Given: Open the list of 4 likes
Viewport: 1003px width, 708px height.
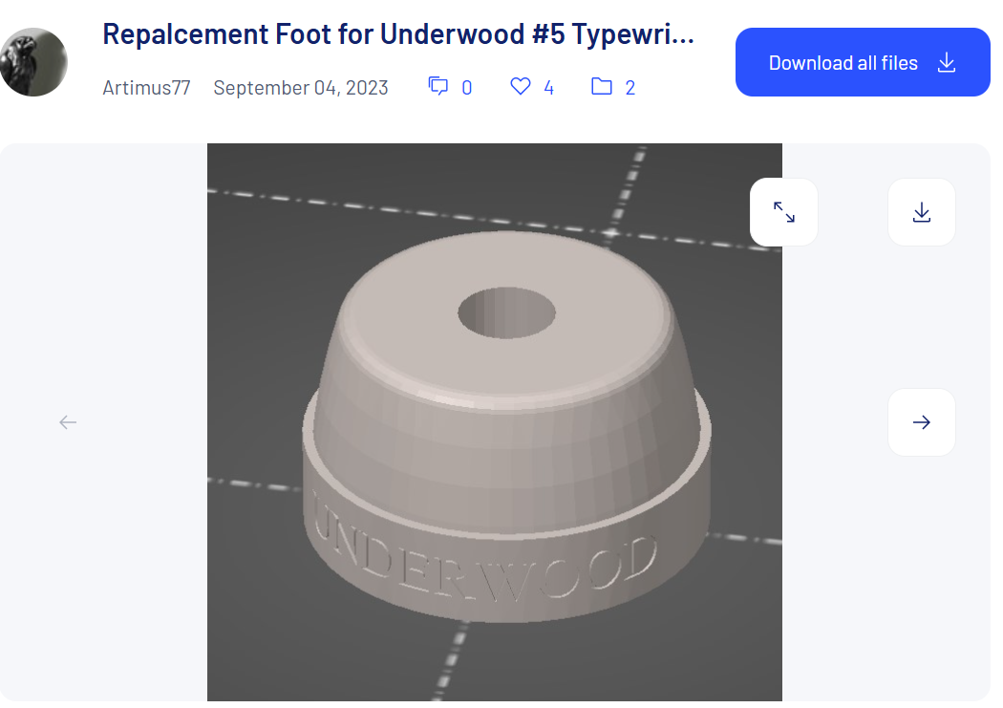Looking at the screenshot, I should pos(548,87).
